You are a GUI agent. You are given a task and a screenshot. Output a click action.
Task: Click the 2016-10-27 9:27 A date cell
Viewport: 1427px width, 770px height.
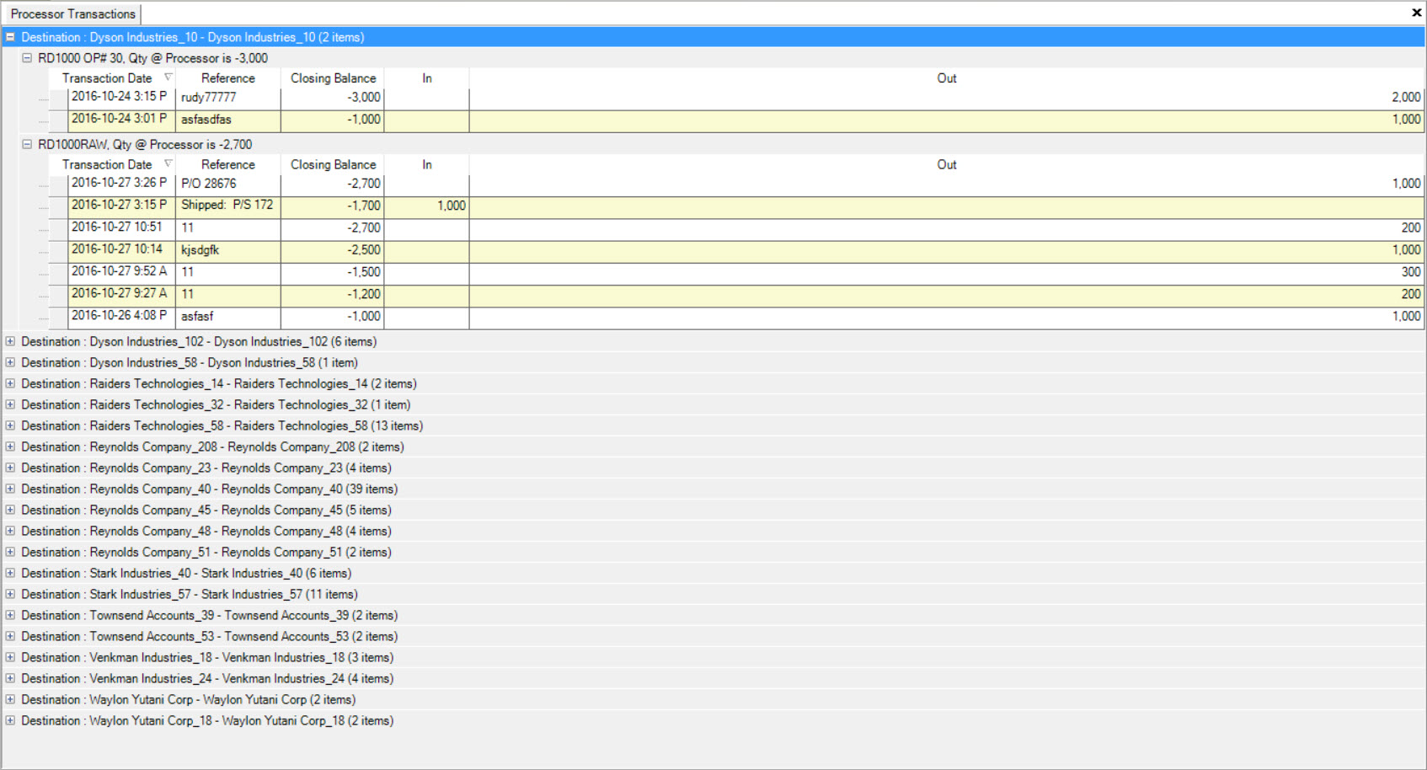coord(121,294)
